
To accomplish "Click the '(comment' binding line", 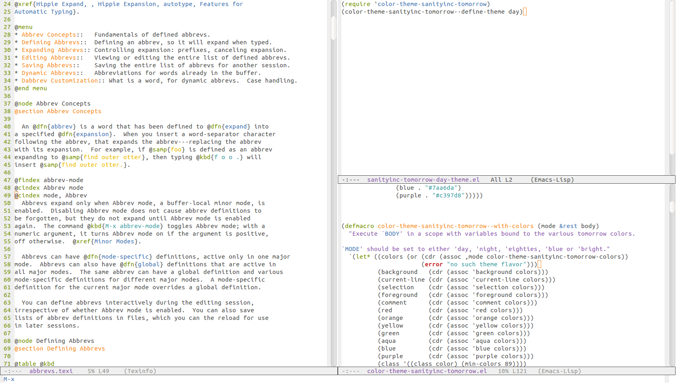I will point(458,303).
